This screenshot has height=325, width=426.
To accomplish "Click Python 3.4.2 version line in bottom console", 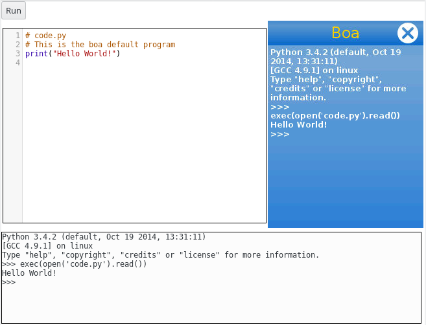I will coord(104,237).
